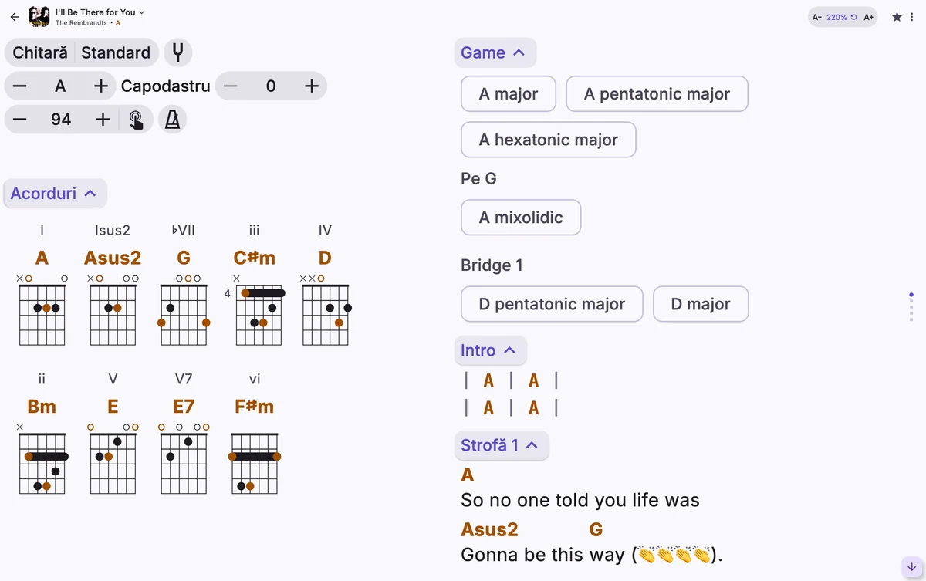
Task: Select the Standard tuning option
Action: coord(116,52)
